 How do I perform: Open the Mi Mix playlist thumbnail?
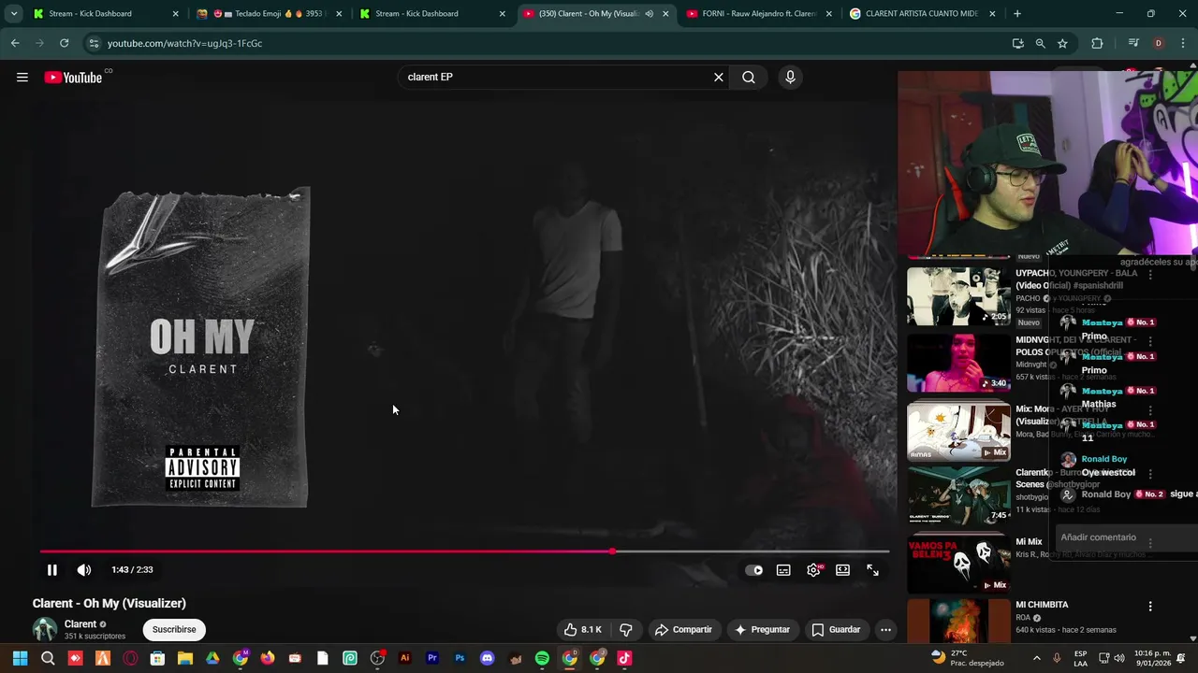[958, 564]
